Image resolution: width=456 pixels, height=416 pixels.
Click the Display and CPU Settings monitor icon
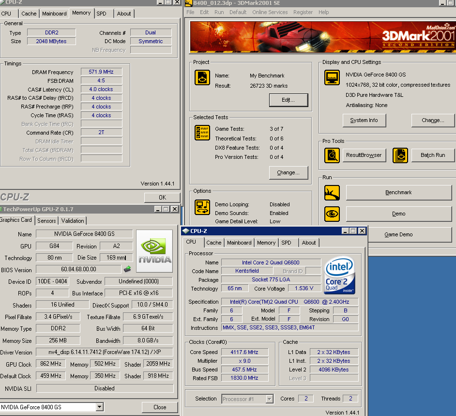pyautogui.click(x=332, y=77)
